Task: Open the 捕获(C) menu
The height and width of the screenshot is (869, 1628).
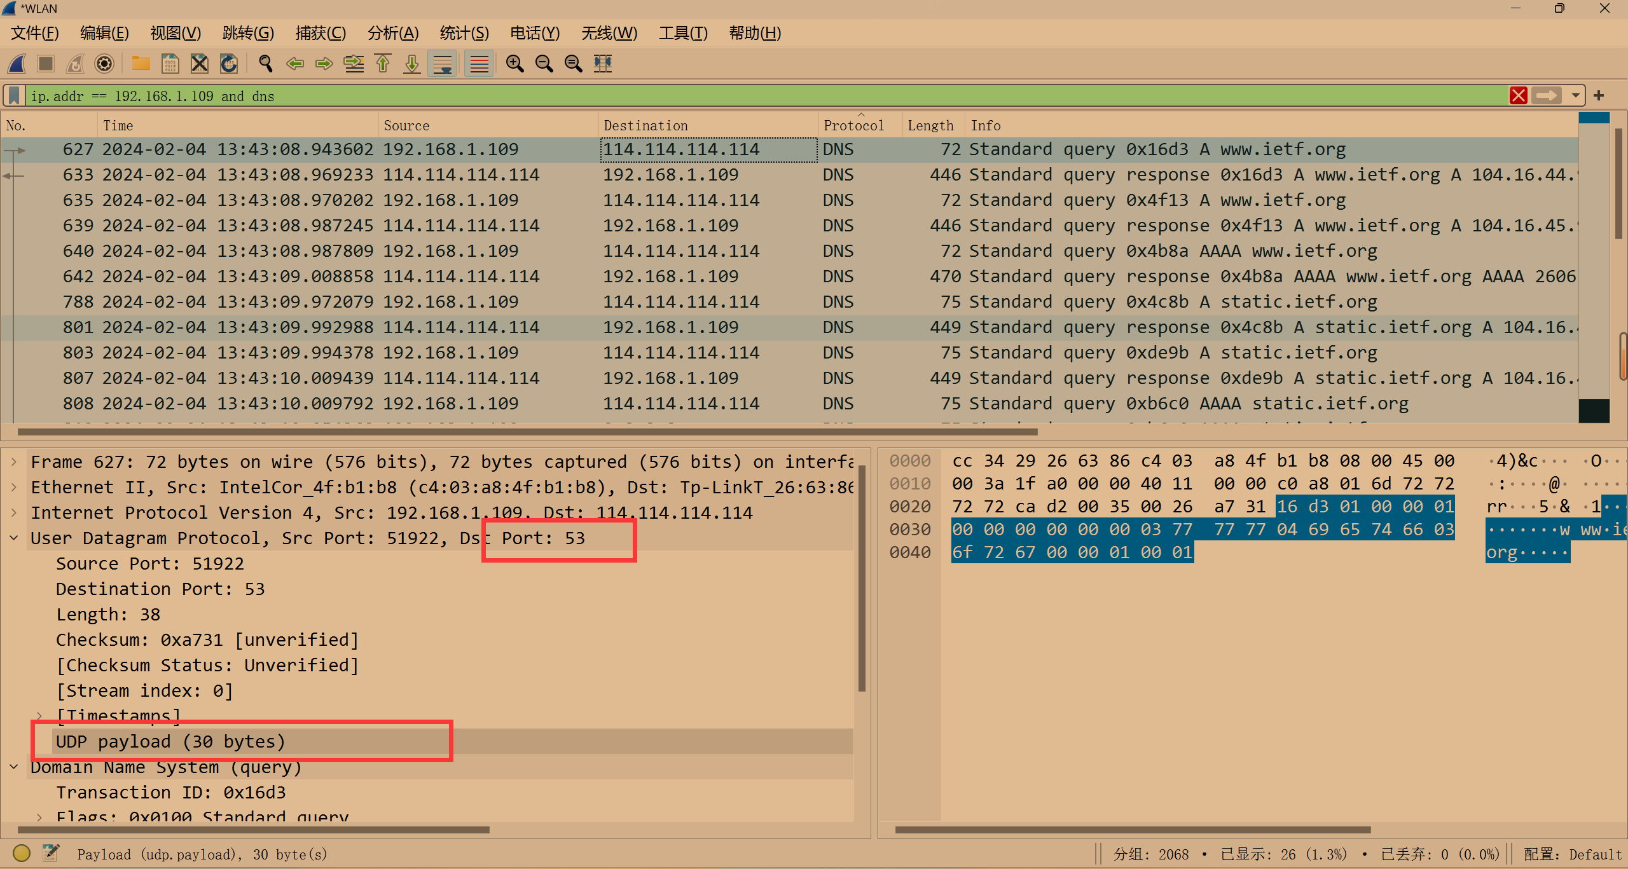Action: 321,33
